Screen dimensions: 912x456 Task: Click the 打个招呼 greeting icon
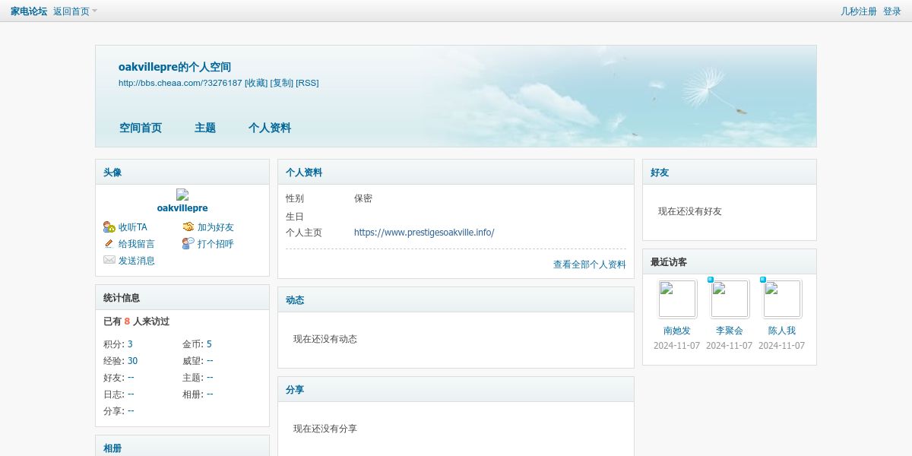[188, 244]
